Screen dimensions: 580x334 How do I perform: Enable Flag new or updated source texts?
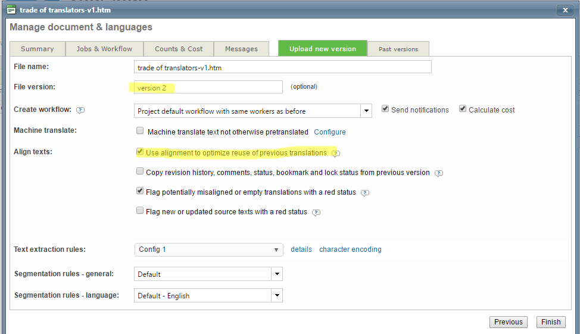[140, 211]
